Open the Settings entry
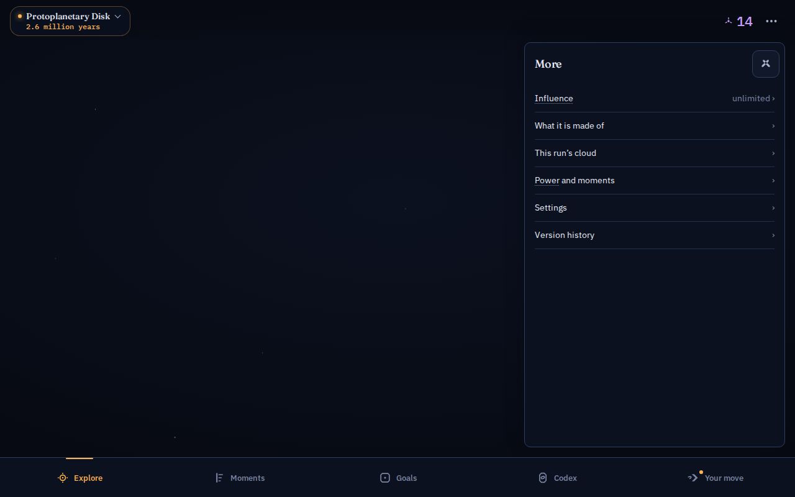The height and width of the screenshot is (497, 795). click(655, 207)
